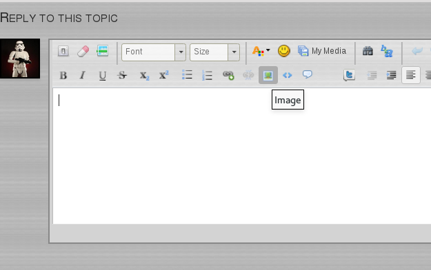Insert a numbered list

click(x=207, y=75)
